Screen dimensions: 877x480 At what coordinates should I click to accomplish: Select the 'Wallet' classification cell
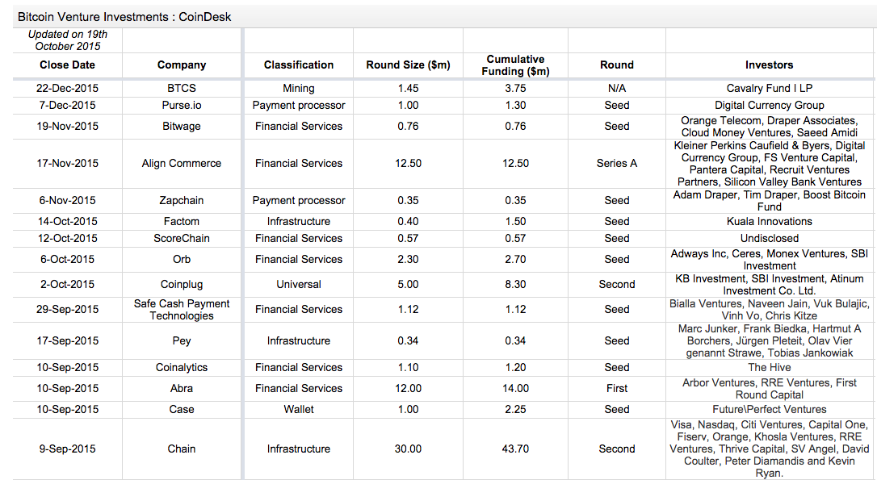(299, 409)
